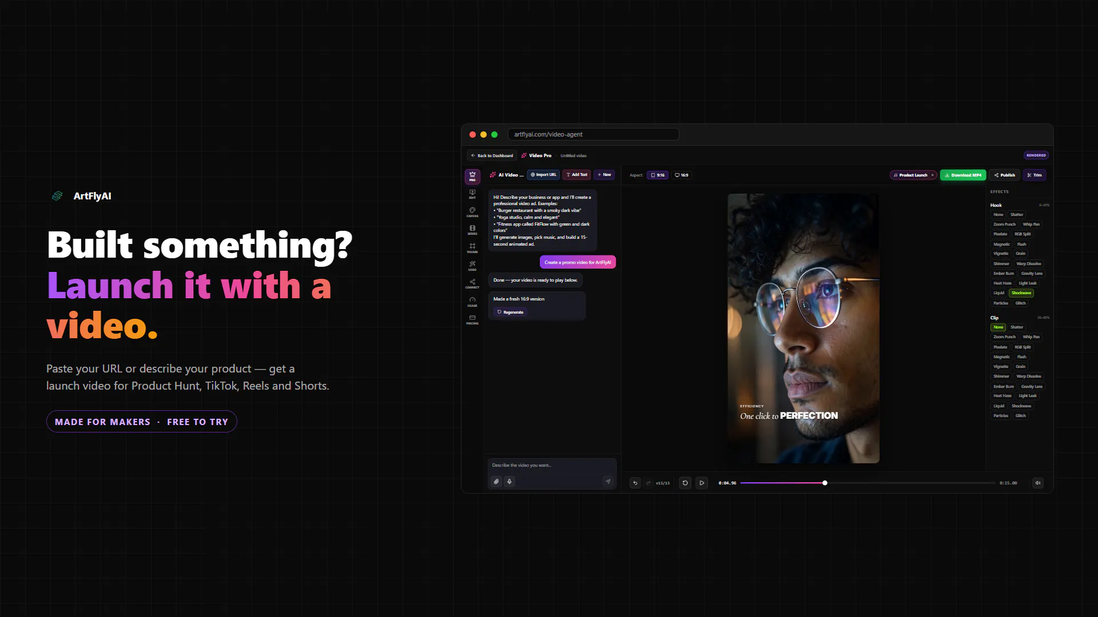Click the v13/13 version indicator

click(x=663, y=483)
